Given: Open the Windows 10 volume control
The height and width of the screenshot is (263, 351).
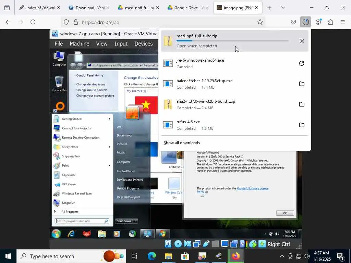Looking at the screenshot, I should tap(307, 256).
